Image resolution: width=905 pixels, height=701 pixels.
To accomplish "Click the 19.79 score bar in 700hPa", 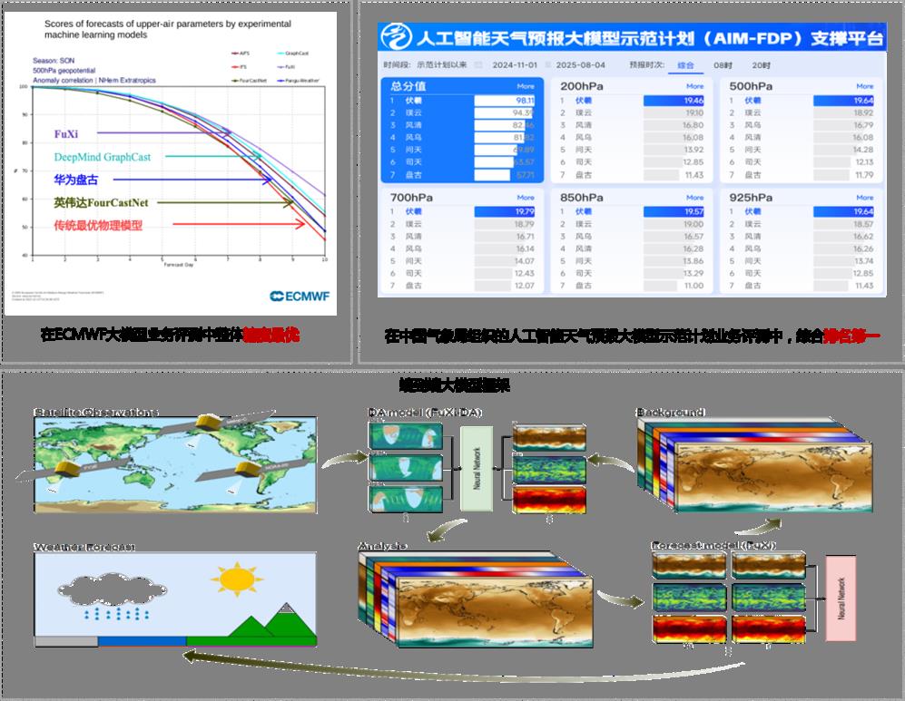I will pos(505,211).
